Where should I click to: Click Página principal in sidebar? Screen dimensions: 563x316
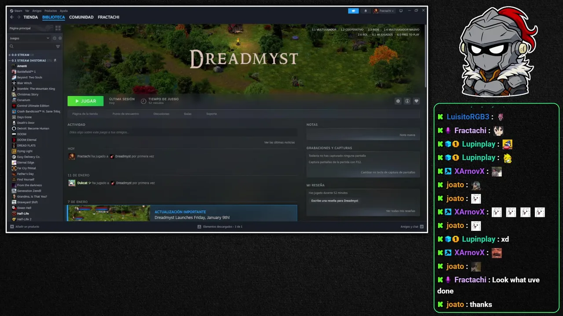point(20,28)
